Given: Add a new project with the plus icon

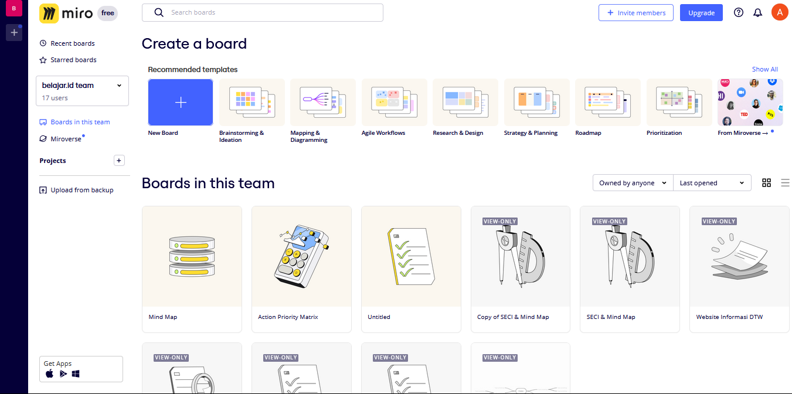Looking at the screenshot, I should coord(119,160).
